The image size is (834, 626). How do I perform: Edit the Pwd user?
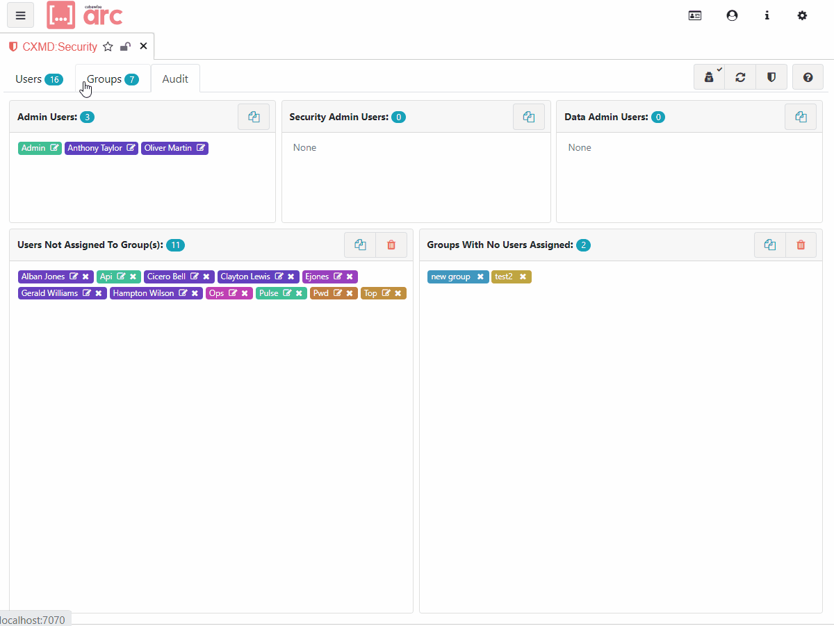[x=338, y=293]
